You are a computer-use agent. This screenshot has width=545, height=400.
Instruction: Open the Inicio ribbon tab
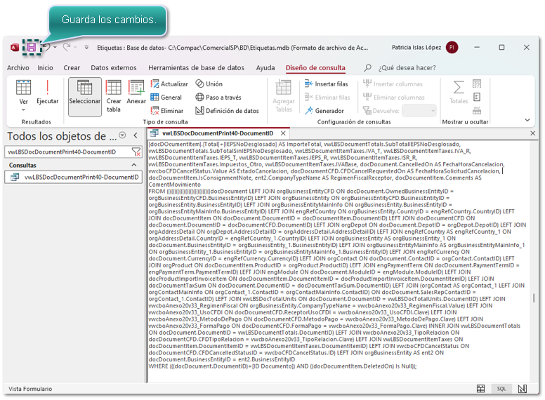click(x=45, y=67)
